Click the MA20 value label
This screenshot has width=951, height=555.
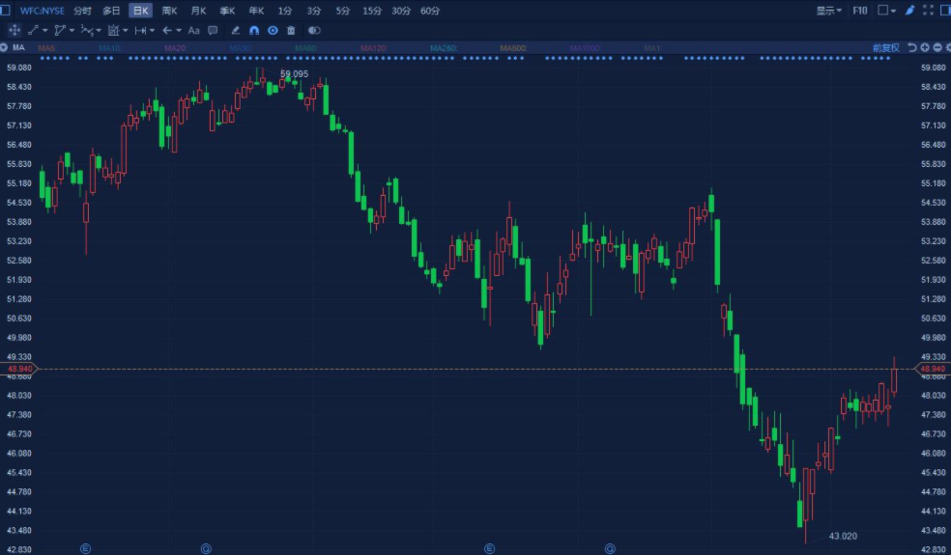tap(175, 48)
